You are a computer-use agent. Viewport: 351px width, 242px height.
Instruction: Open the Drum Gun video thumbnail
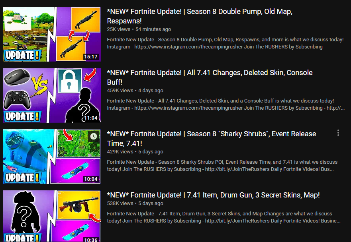click(52, 216)
